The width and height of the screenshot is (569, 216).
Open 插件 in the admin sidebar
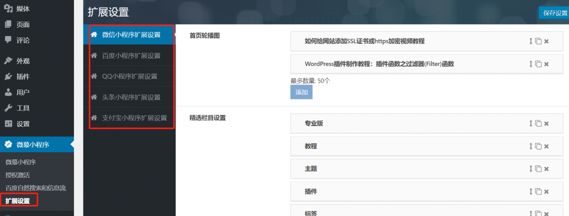click(x=37, y=77)
